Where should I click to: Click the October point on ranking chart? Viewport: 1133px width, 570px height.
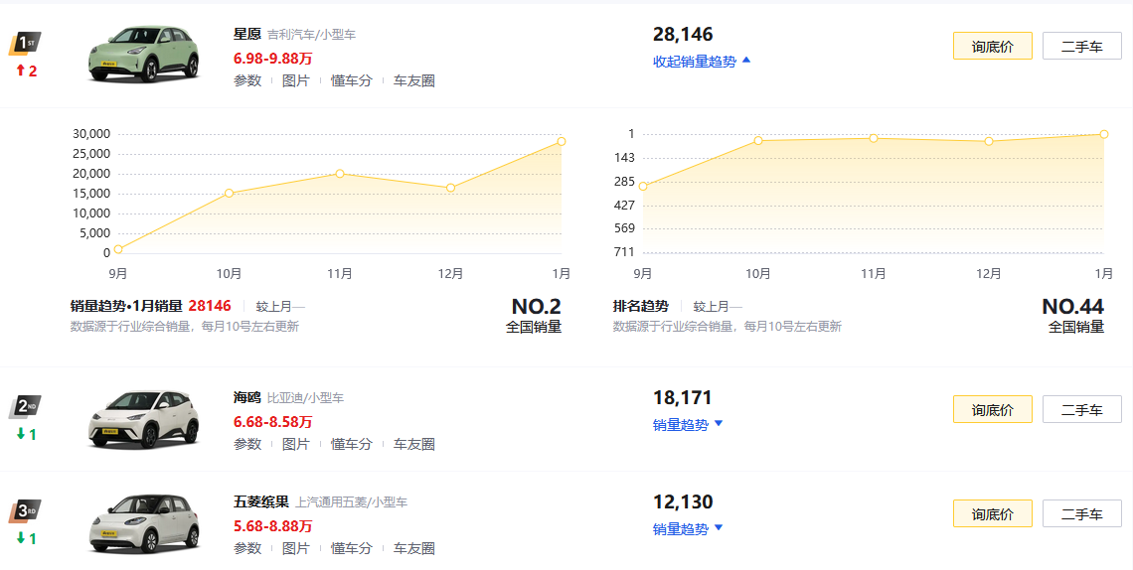pyautogui.click(x=758, y=140)
